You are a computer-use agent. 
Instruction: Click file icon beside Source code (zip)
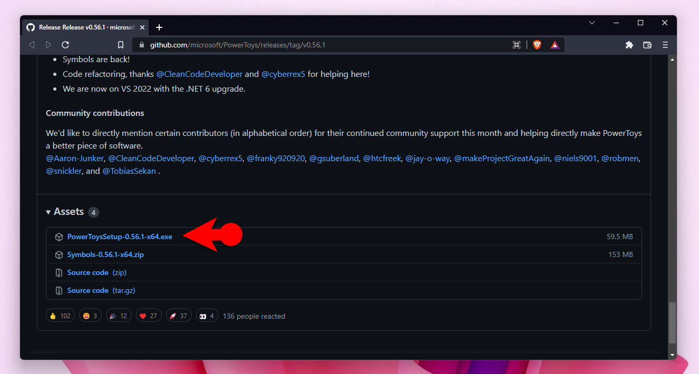click(59, 273)
